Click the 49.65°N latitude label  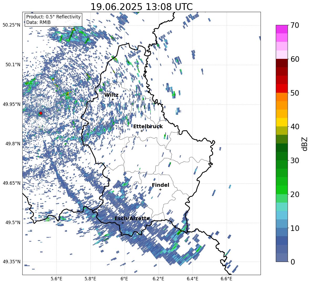pos(12,183)
